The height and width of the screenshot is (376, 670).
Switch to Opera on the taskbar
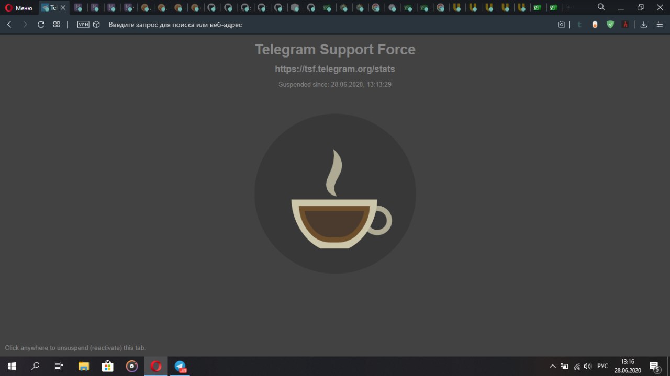pos(156,366)
